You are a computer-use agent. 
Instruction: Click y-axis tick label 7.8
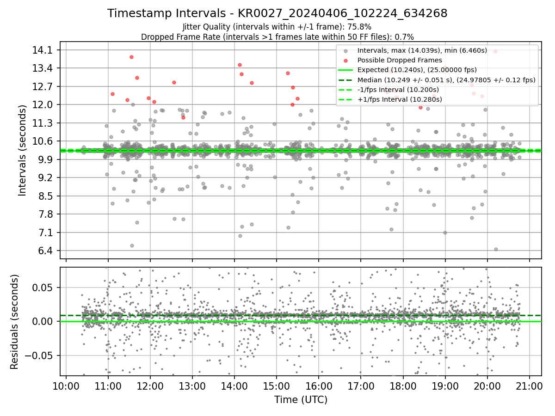pos(45,214)
